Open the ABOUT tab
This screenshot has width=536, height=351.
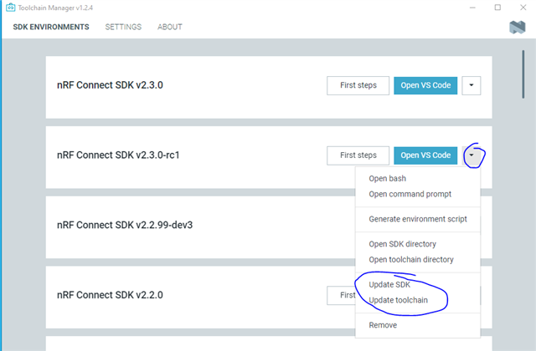170,27
